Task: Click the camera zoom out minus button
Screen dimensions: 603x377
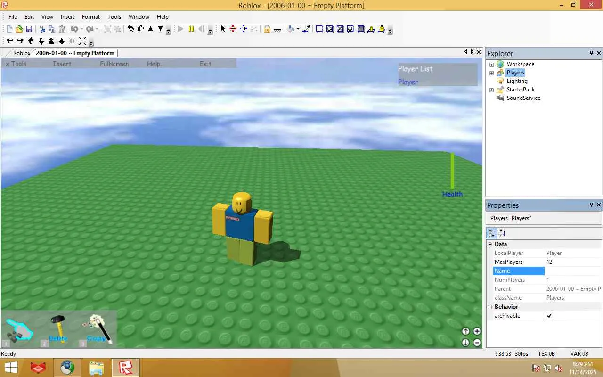Action: pyautogui.click(x=477, y=343)
